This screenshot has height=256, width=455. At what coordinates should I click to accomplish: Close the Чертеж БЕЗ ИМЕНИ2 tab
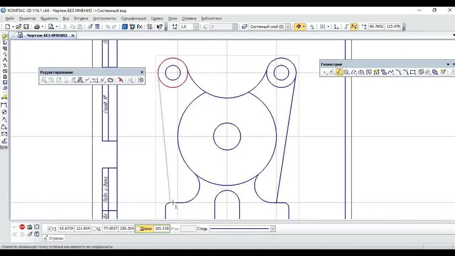point(73,36)
